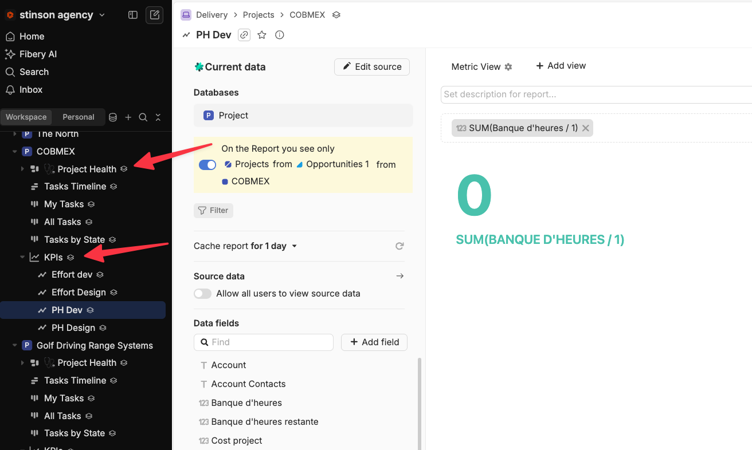Open the workspace databases icon in sidebar
The image size is (752, 450).
113,117
